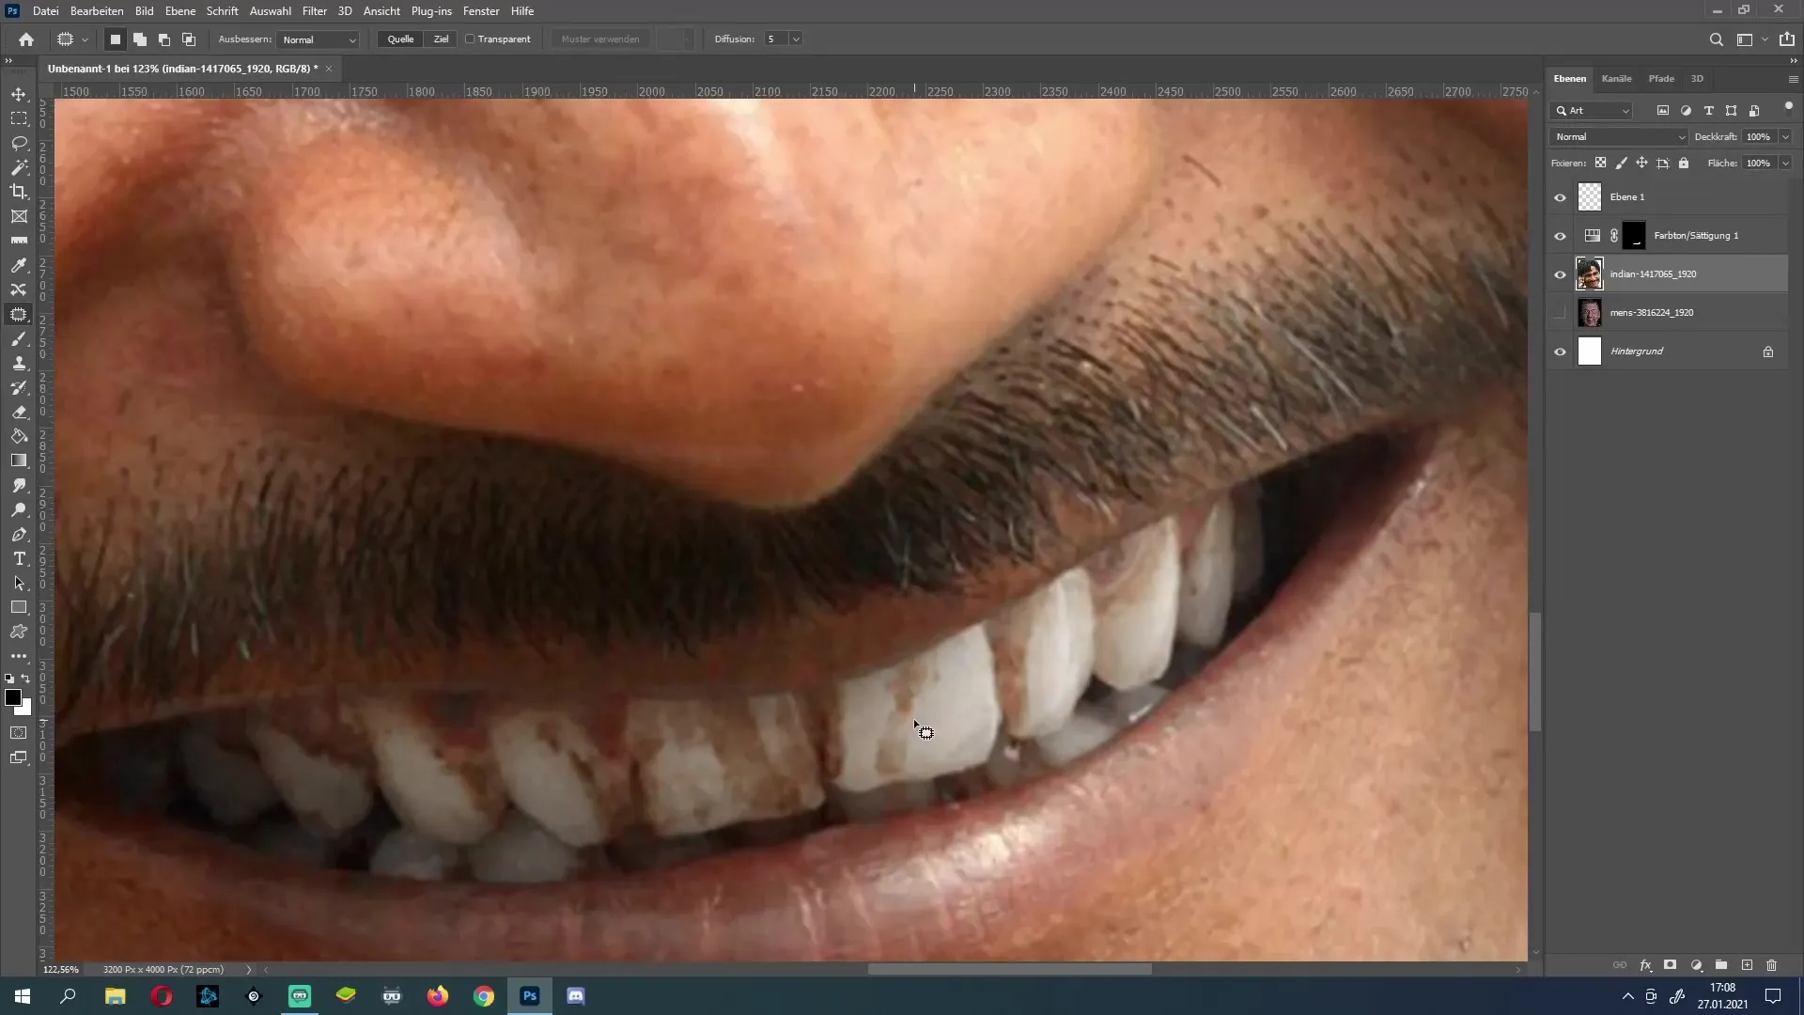Select the Move tool
The width and height of the screenshot is (1804, 1015).
(19, 94)
